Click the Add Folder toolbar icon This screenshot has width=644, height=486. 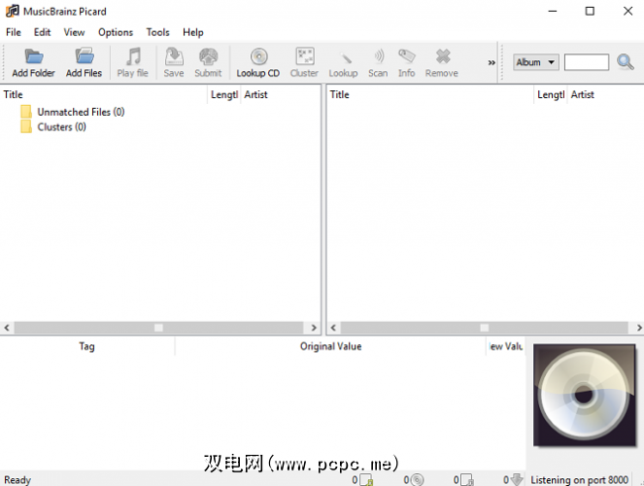coord(34,56)
